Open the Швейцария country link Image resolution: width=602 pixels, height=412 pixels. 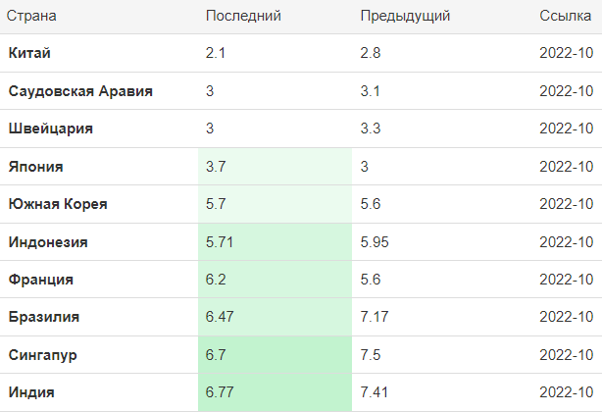coord(51,129)
